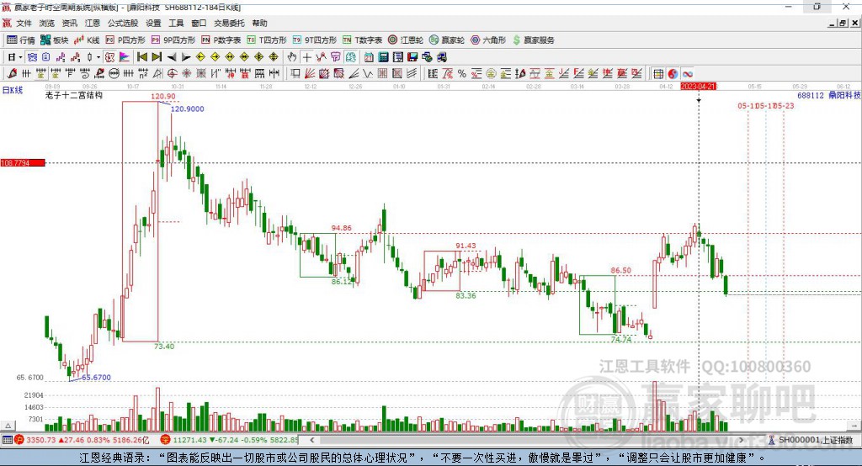Click the 688112 鼎阳科技 stock label

point(828,95)
